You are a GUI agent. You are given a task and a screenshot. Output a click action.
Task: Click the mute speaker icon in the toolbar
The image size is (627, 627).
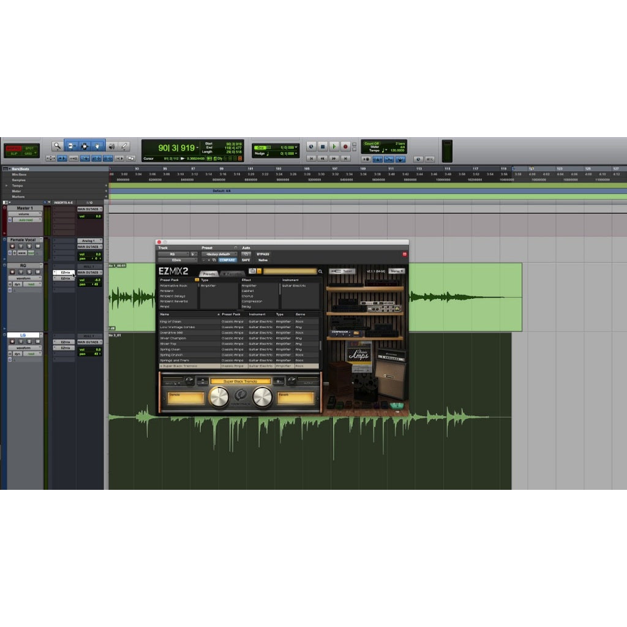coord(111,146)
